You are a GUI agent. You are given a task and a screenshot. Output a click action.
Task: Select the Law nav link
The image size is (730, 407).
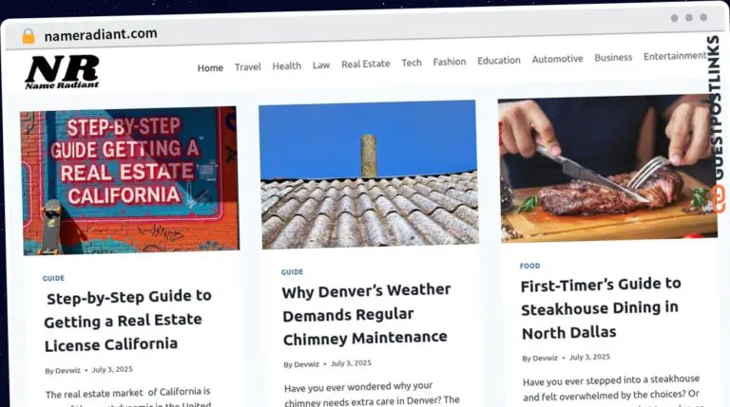point(321,65)
